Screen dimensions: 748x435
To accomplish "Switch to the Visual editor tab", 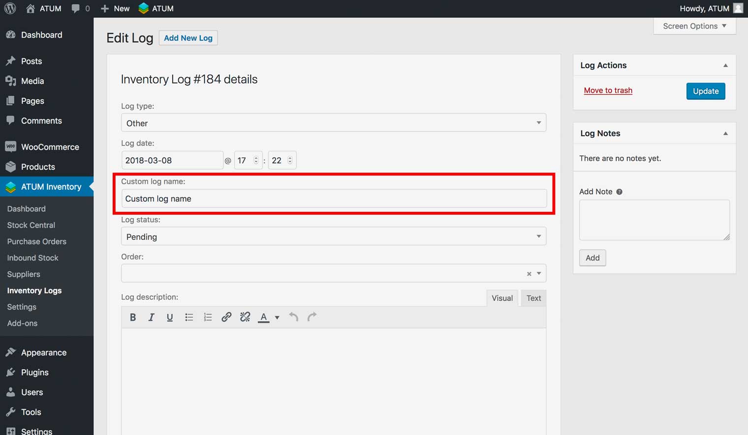I will click(x=502, y=298).
